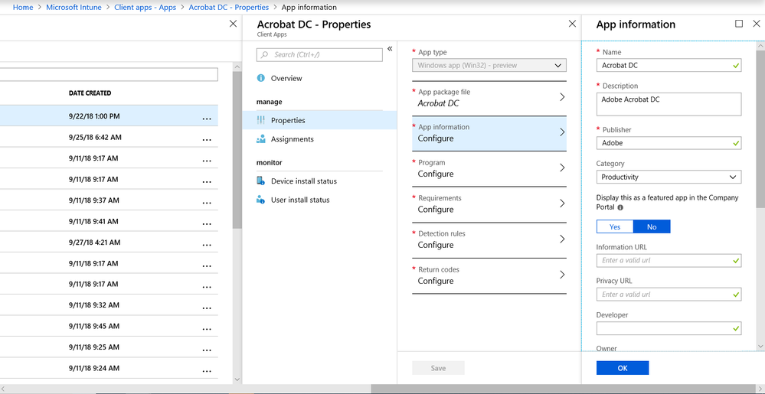Image resolution: width=765 pixels, height=394 pixels.
Task: Click the search magnifier icon
Action: pyautogui.click(x=265, y=54)
